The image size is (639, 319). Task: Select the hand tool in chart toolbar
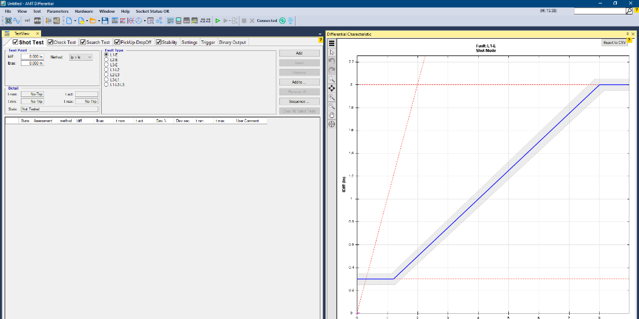(x=332, y=115)
